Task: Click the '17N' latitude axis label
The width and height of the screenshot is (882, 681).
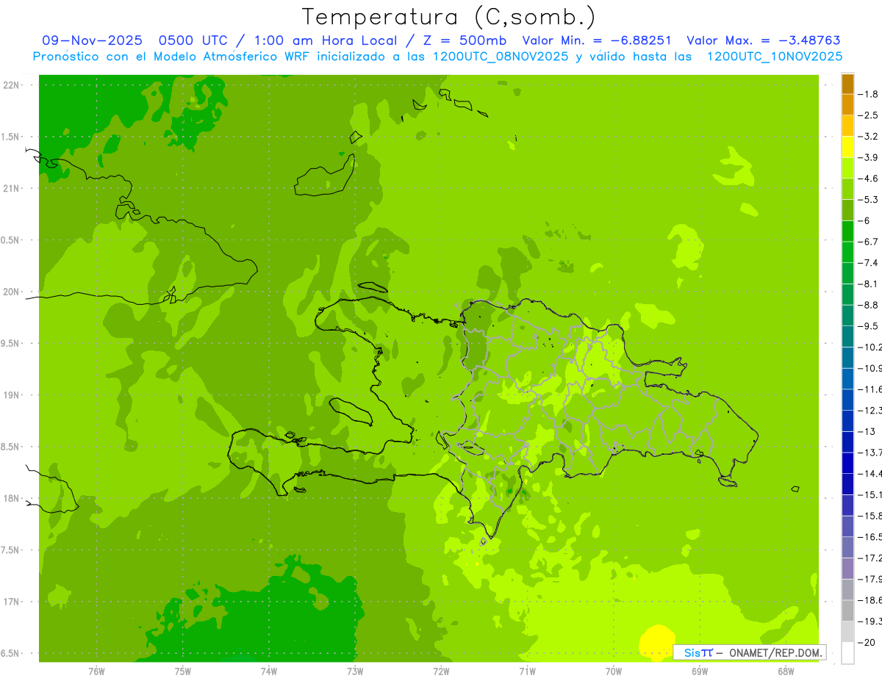Action: coord(11,602)
